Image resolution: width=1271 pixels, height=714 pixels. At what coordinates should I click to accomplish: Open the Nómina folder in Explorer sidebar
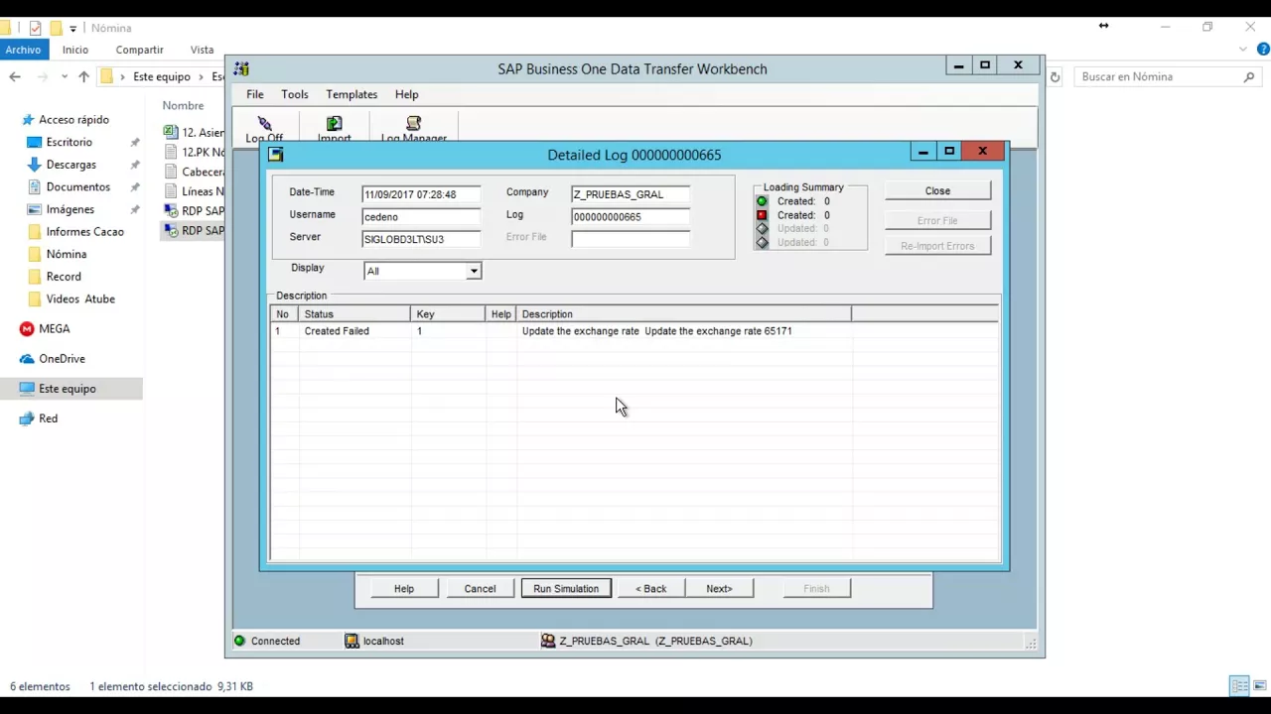pyautogui.click(x=58, y=254)
